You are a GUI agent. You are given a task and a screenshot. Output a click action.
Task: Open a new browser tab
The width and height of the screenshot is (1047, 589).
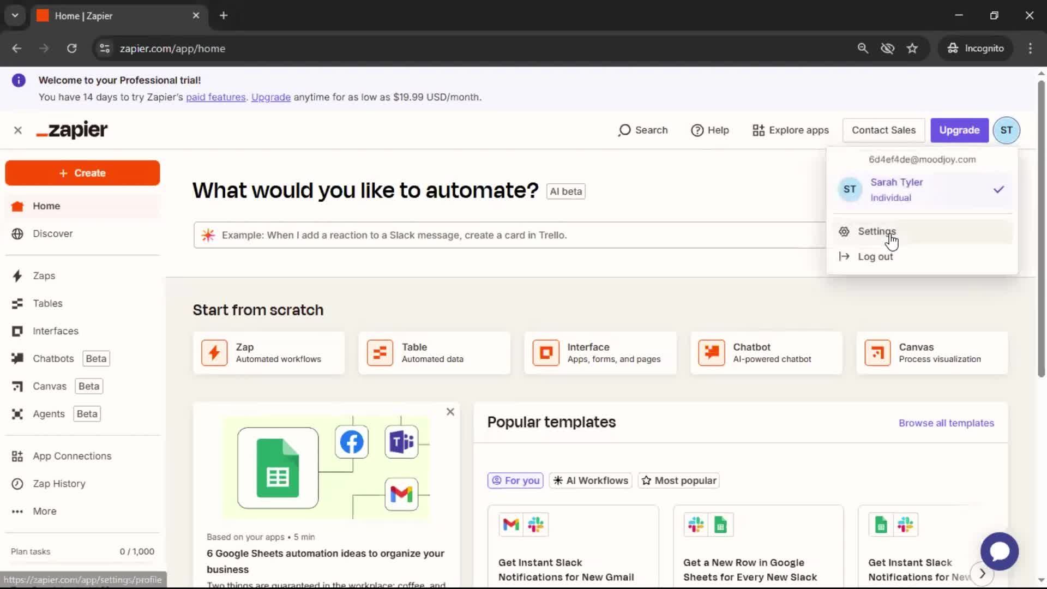click(224, 15)
